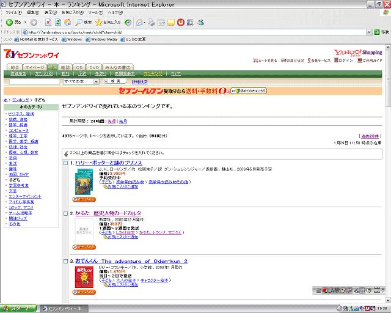This screenshot has width=391, height=313.
Task: Add おでんくん to cart orange button
Action: click(x=84, y=292)
